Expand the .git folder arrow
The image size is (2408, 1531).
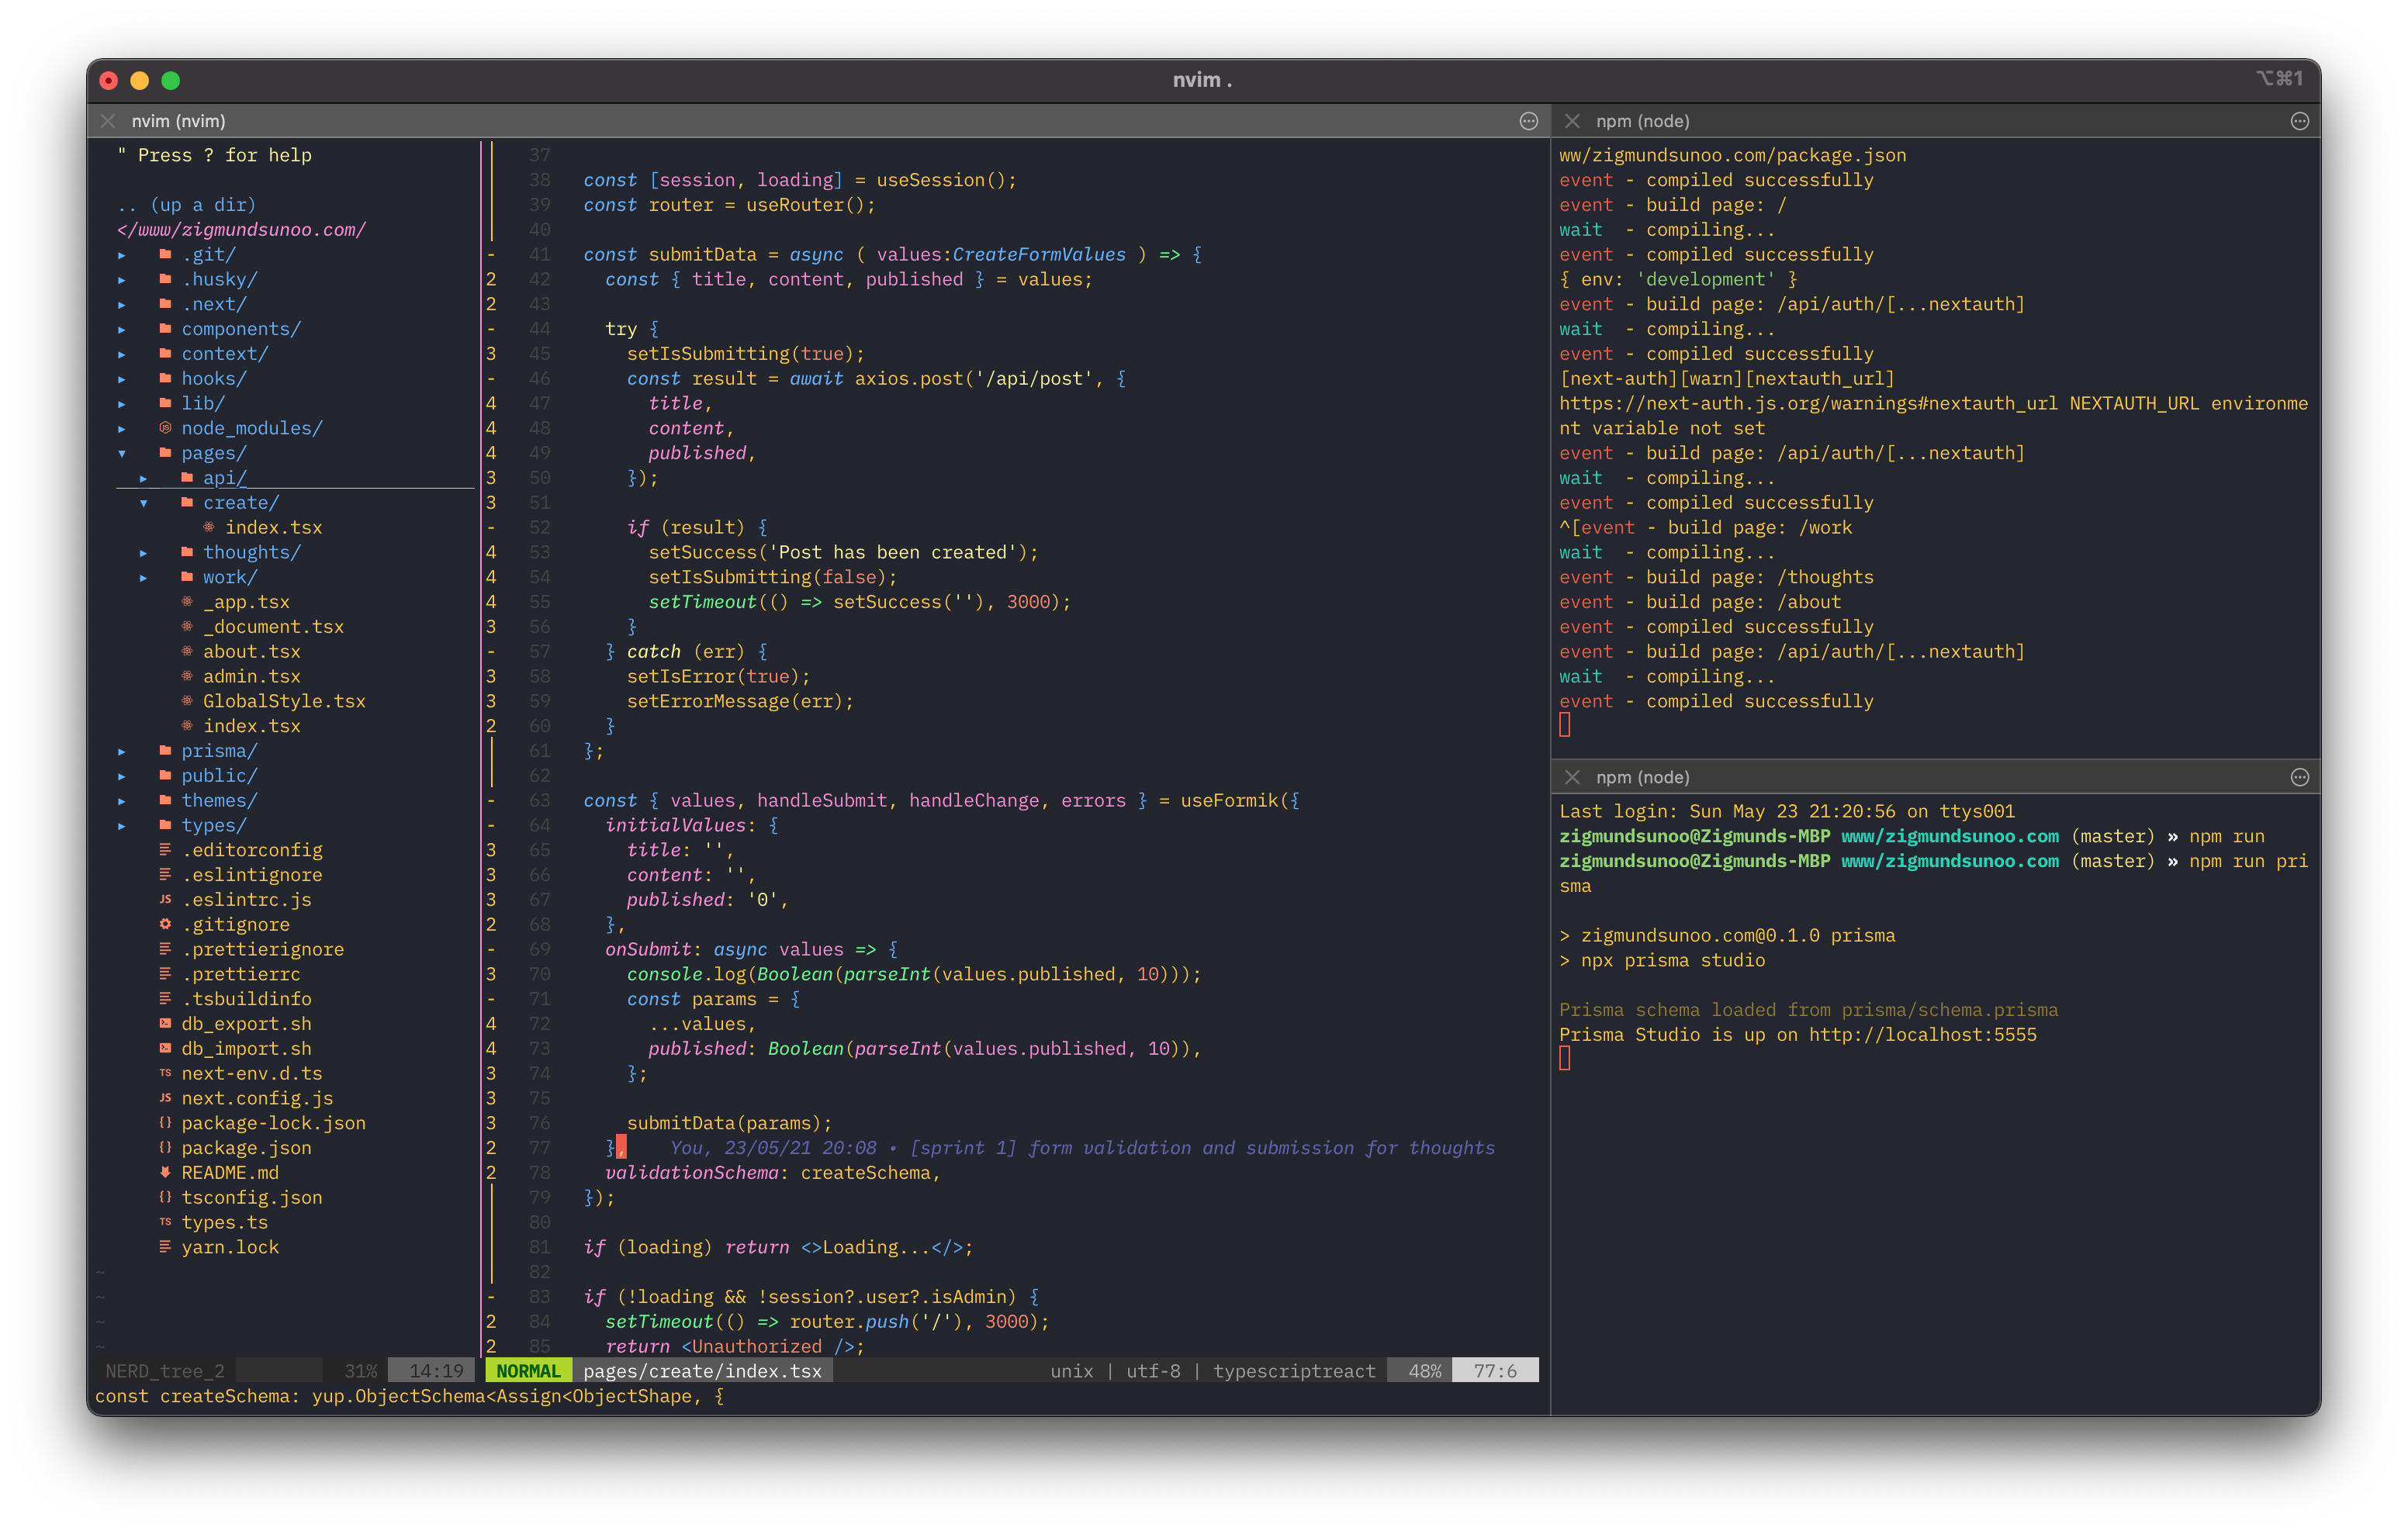[x=122, y=255]
